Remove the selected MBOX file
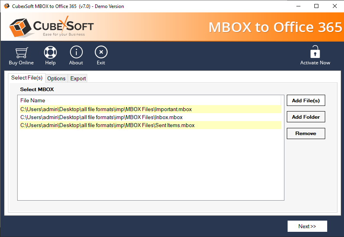Image resolution: width=344 pixels, height=237 pixels. pos(306,133)
